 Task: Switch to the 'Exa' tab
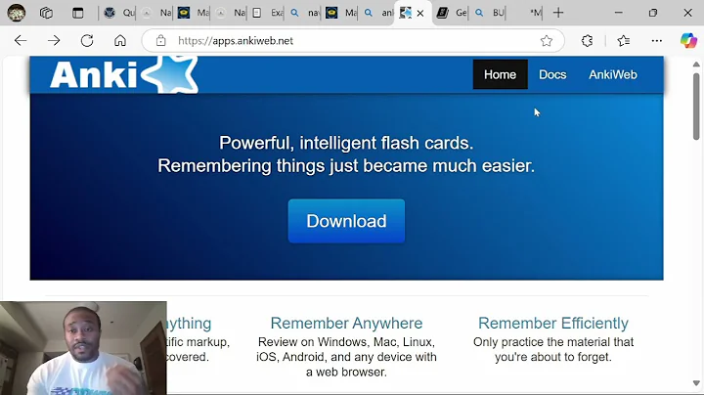pos(268,13)
